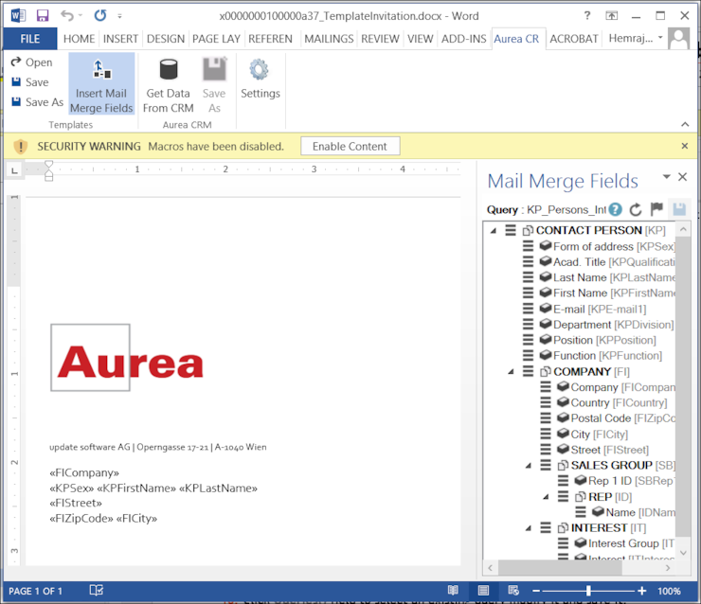Select Interest Group field in tree
Screen dimensions: 701x604
(631, 543)
